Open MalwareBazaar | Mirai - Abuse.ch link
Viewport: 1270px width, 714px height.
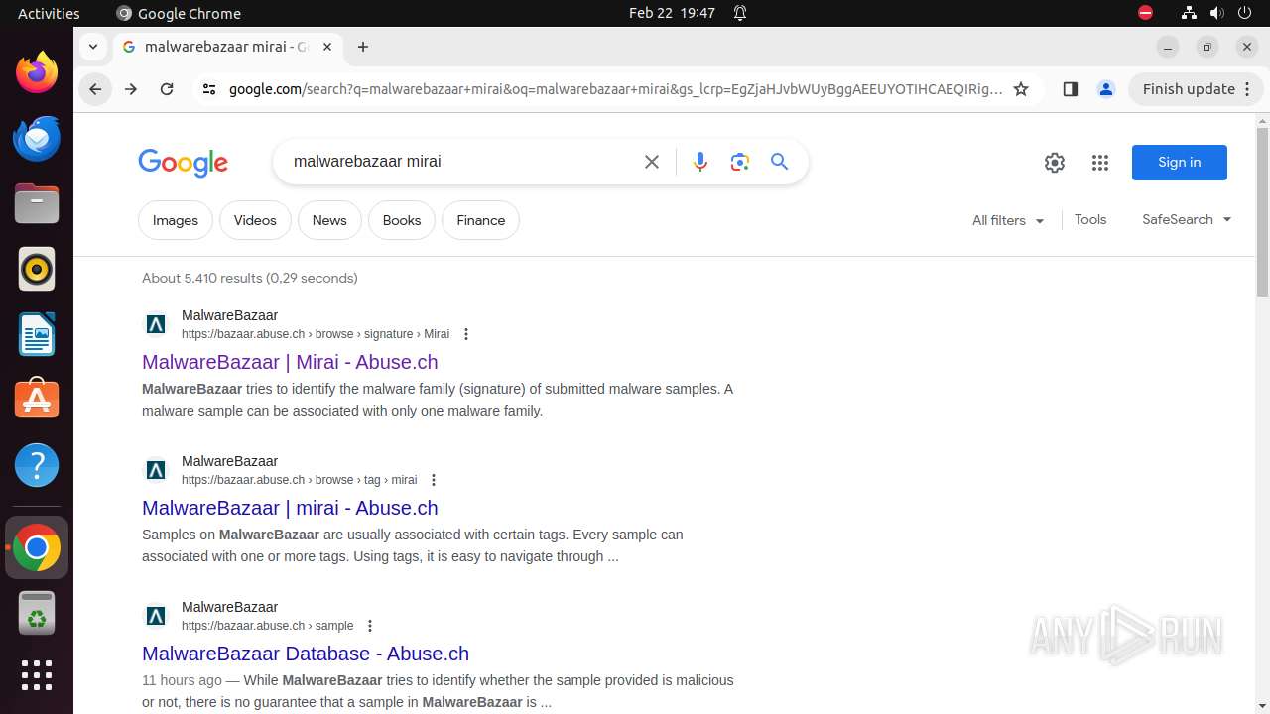(290, 362)
